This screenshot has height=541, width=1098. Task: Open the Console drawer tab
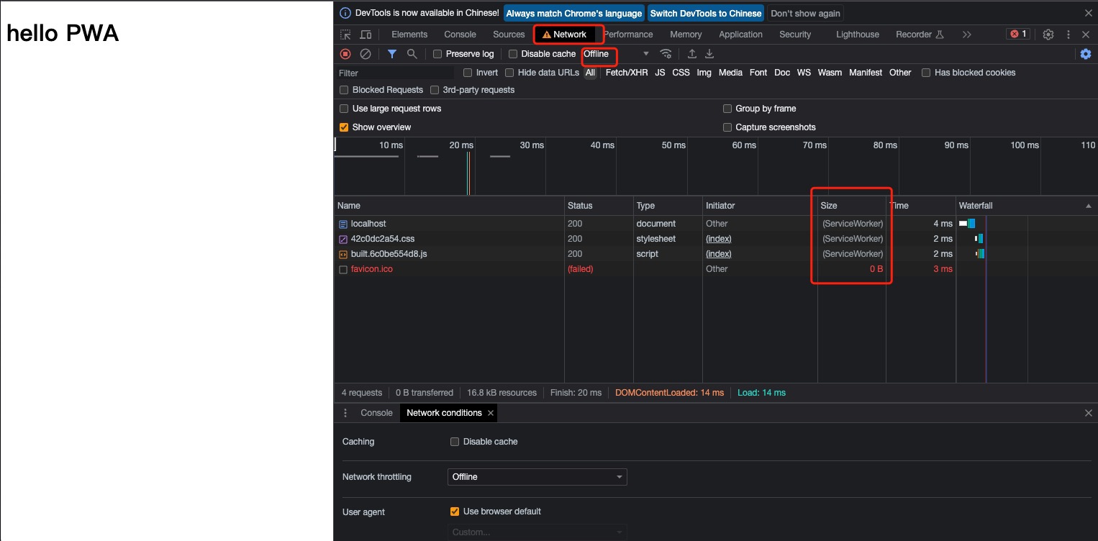coord(376,413)
